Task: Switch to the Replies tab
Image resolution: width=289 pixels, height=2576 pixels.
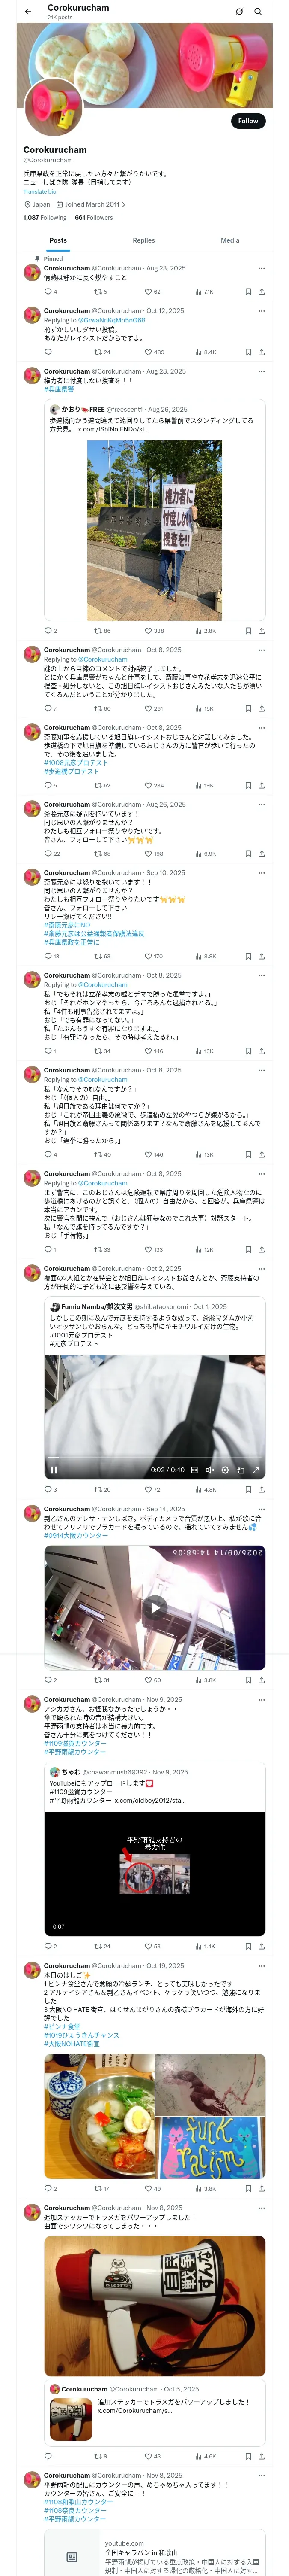Action: (x=143, y=240)
